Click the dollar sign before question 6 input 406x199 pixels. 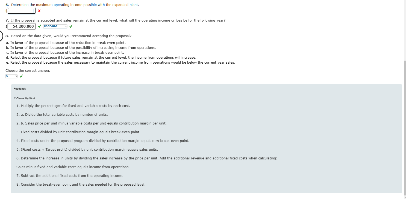pos(6,11)
